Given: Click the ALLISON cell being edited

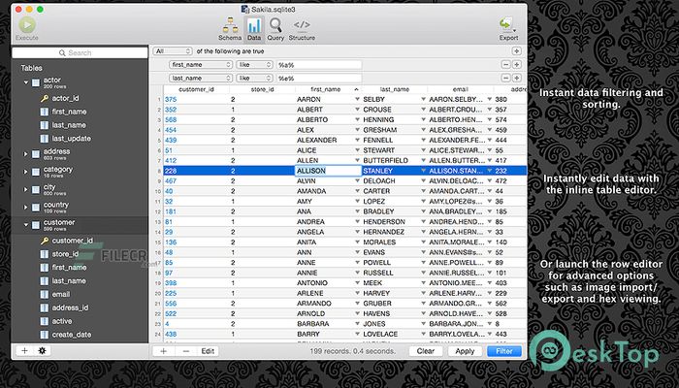Looking at the screenshot, I should tap(328, 171).
